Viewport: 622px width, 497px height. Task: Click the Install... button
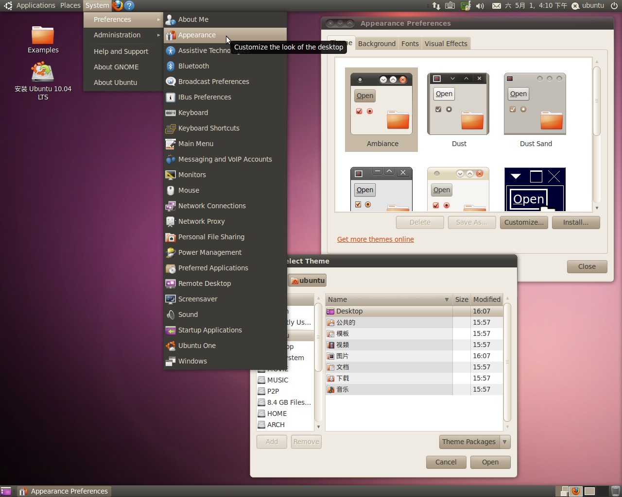(576, 222)
